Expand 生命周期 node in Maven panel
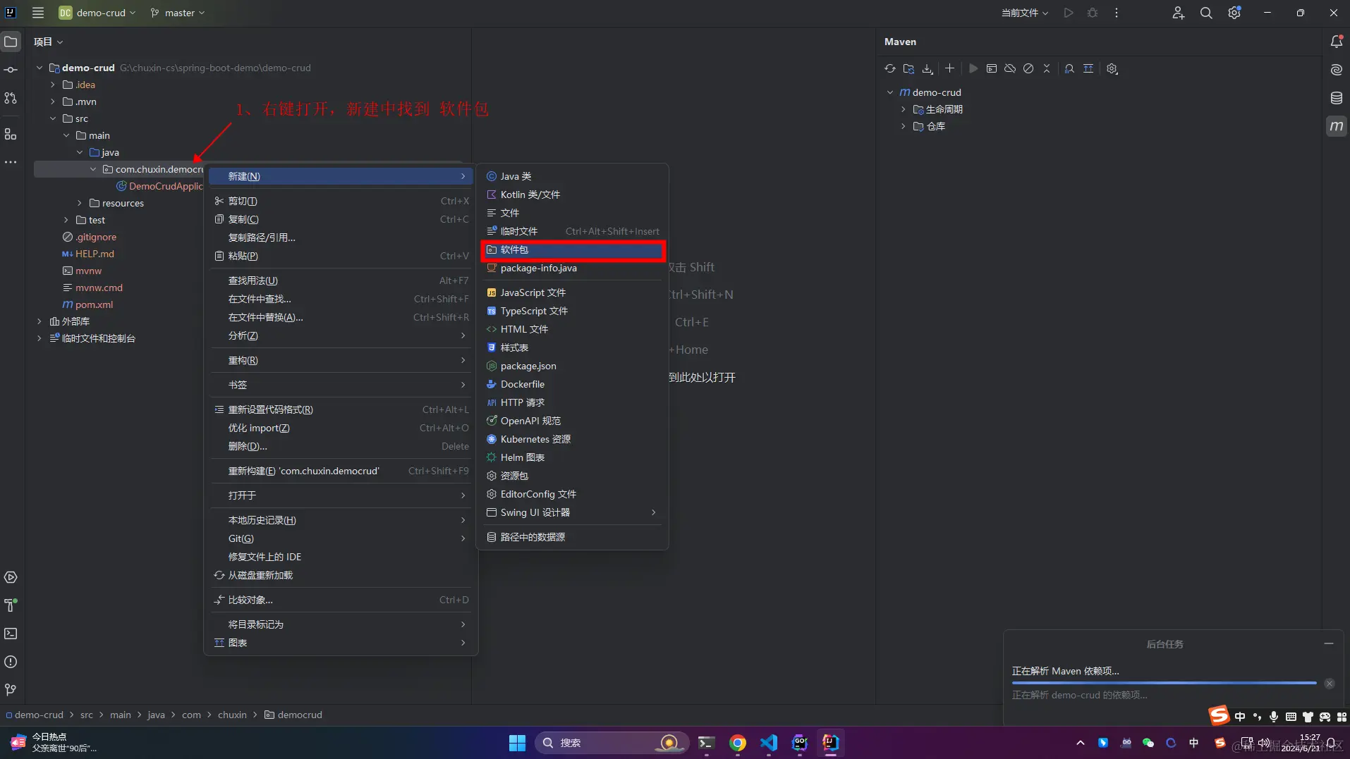Screen dimensions: 1350x759 (903, 109)
